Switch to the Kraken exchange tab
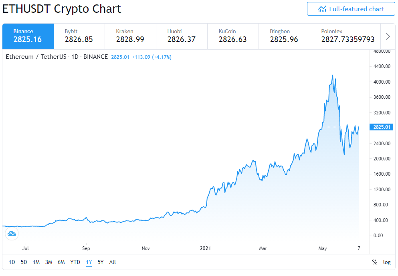This screenshot has width=398, height=276. coord(131,36)
